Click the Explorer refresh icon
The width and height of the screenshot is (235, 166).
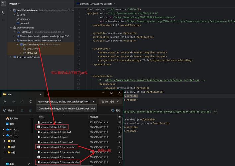tap(30, 101)
